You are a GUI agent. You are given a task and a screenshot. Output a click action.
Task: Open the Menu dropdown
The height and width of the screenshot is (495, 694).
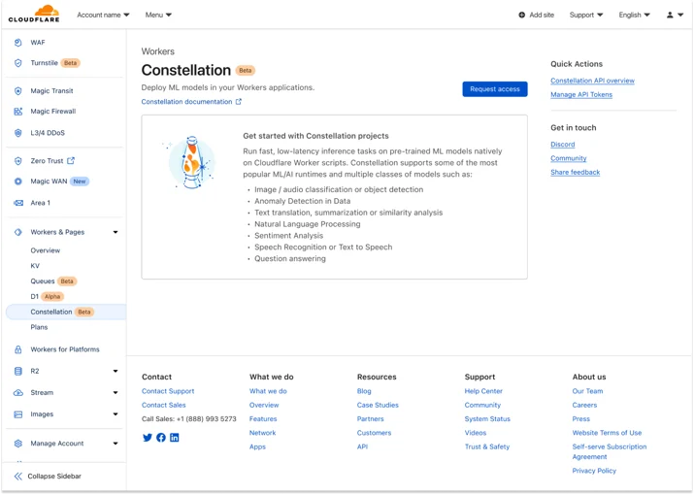[158, 16]
